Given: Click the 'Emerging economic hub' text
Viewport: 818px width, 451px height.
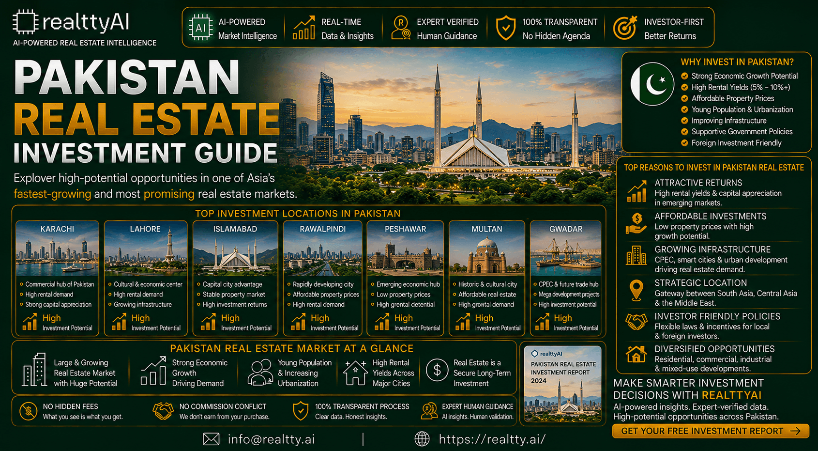Looking at the screenshot, I should (408, 284).
